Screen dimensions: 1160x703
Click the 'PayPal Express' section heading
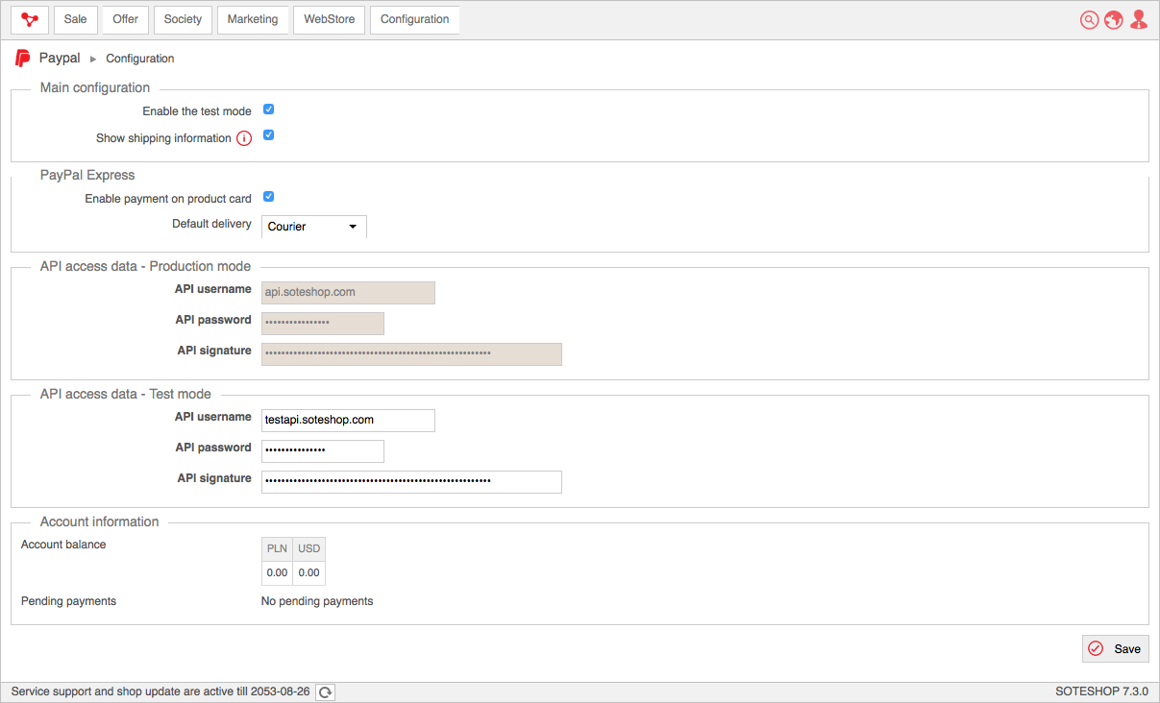tap(87, 176)
